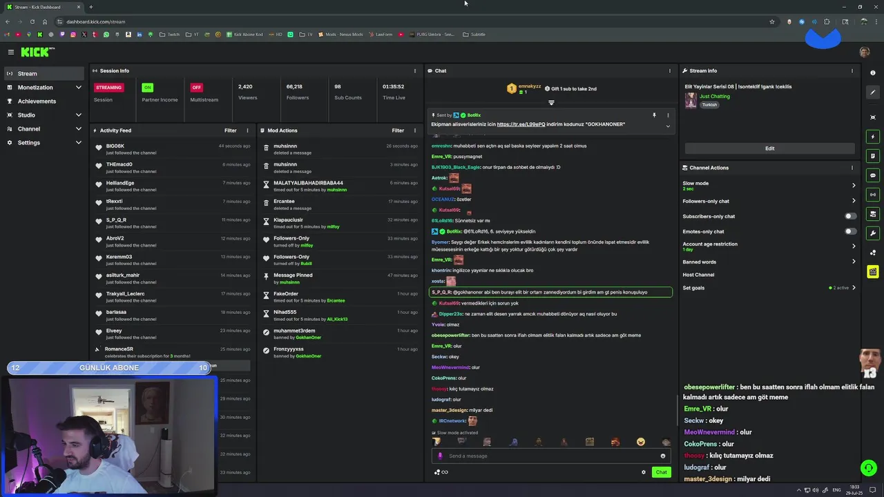Click the focus frame icon in right sidebar
This screenshot has height=497, width=884.
pyautogui.click(x=873, y=117)
